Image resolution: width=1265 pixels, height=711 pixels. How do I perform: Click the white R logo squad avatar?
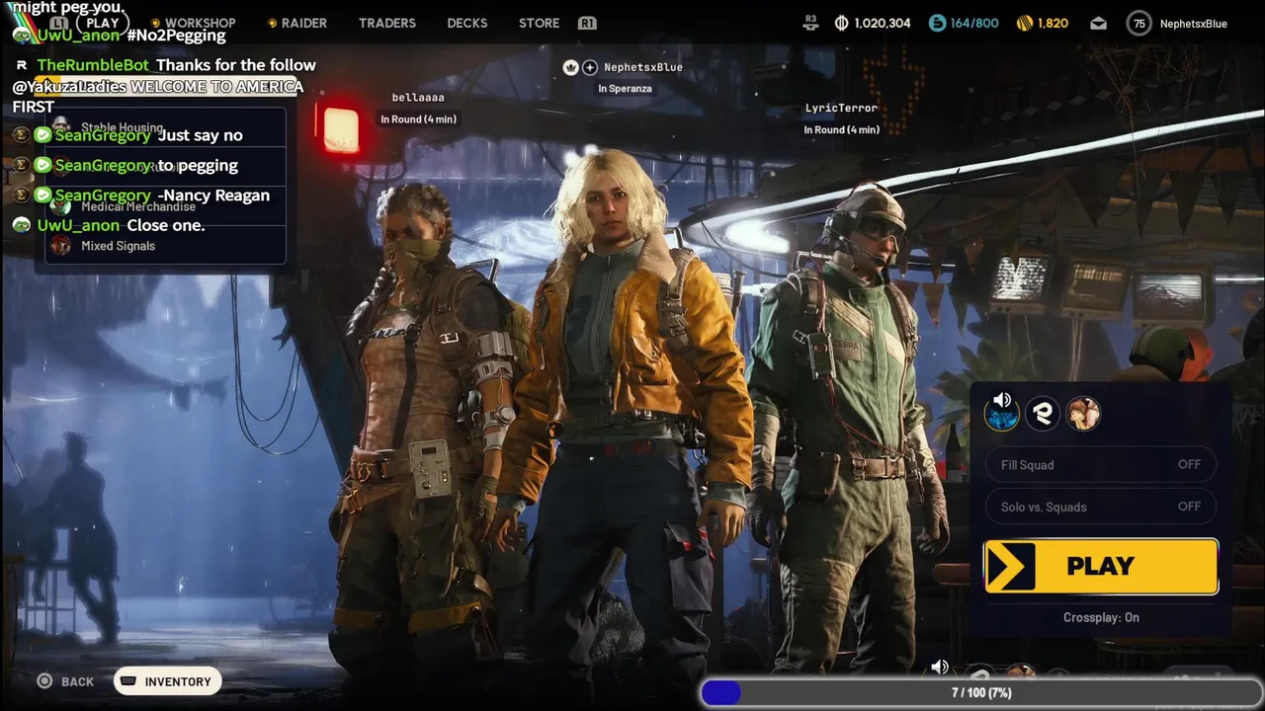click(1043, 414)
